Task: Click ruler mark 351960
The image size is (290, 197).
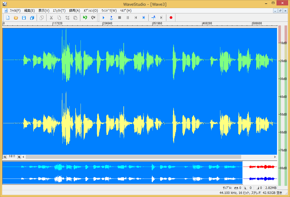Action: 157,23
